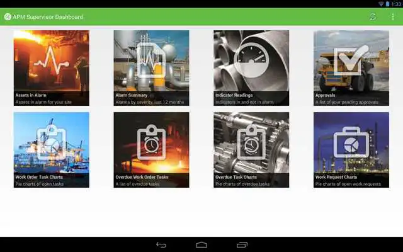Open Work Order Task Charts tile

(52, 150)
